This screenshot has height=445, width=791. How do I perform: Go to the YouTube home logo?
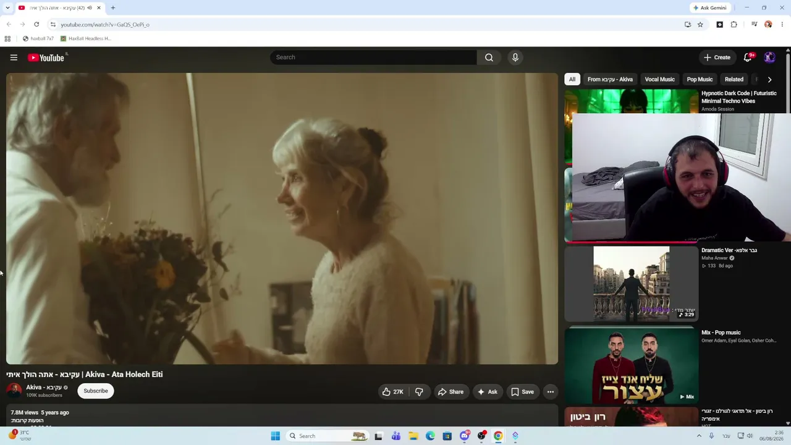coord(46,57)
